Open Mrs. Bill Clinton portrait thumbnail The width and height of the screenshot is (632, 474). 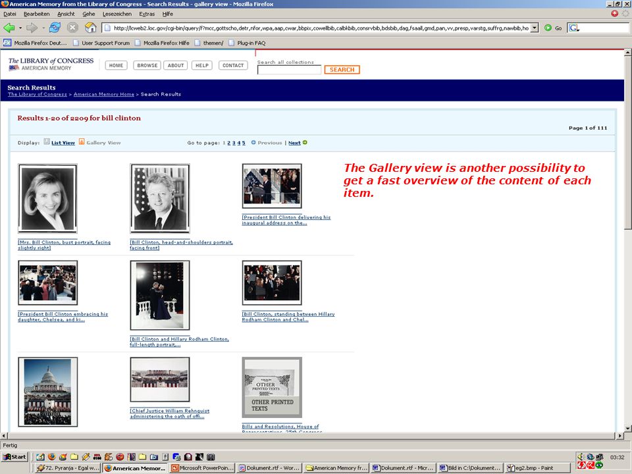click(47, 198)
